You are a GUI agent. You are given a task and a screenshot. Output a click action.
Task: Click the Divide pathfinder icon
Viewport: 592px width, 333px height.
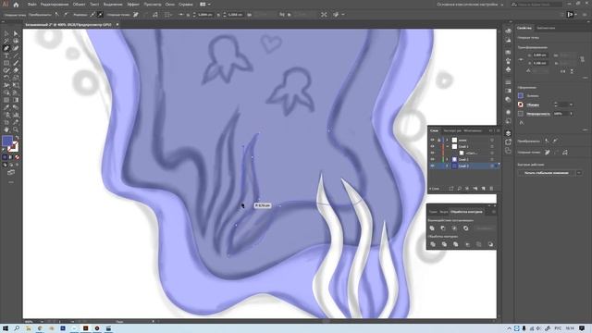(433, 244)
